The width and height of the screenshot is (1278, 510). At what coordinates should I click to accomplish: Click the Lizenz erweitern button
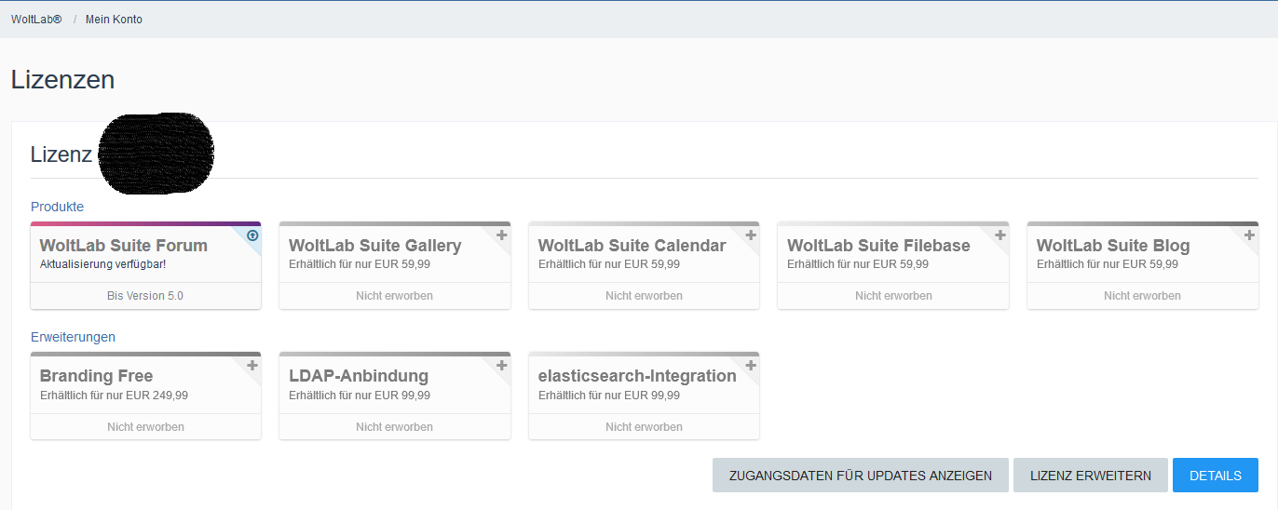click(1090, 476)
